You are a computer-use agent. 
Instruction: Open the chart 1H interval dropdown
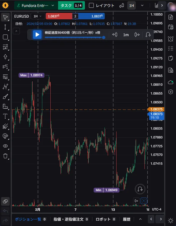38,16
